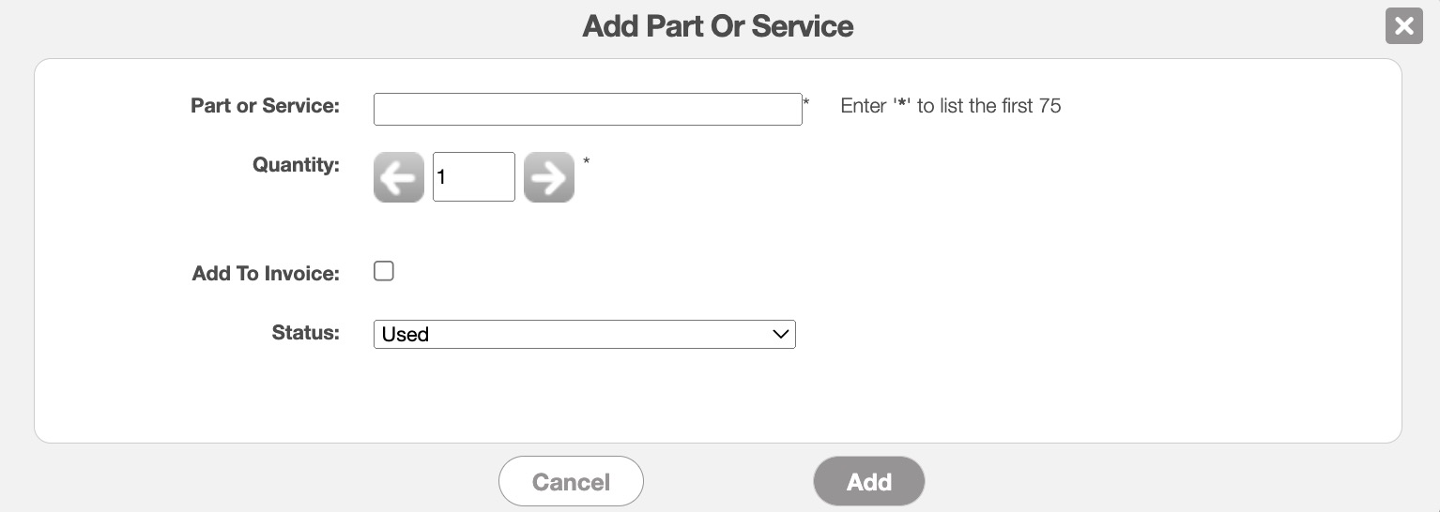Click the "Status:" label

tap(305, 333)
